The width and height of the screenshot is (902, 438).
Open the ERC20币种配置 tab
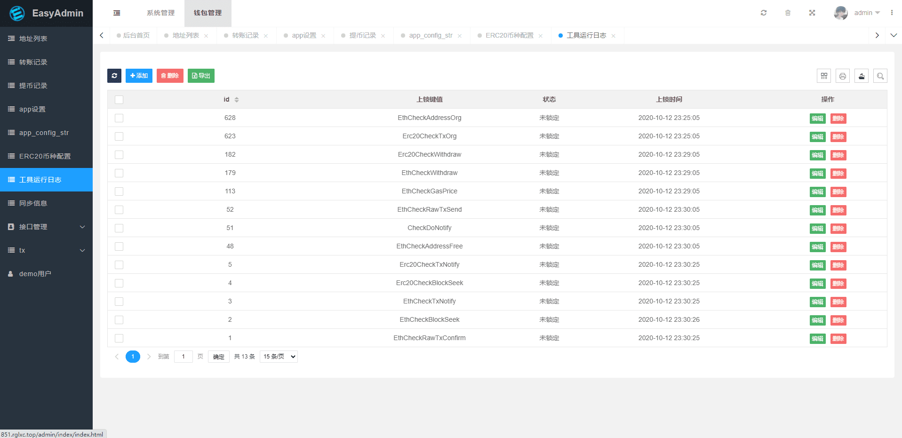coord(509,35)
